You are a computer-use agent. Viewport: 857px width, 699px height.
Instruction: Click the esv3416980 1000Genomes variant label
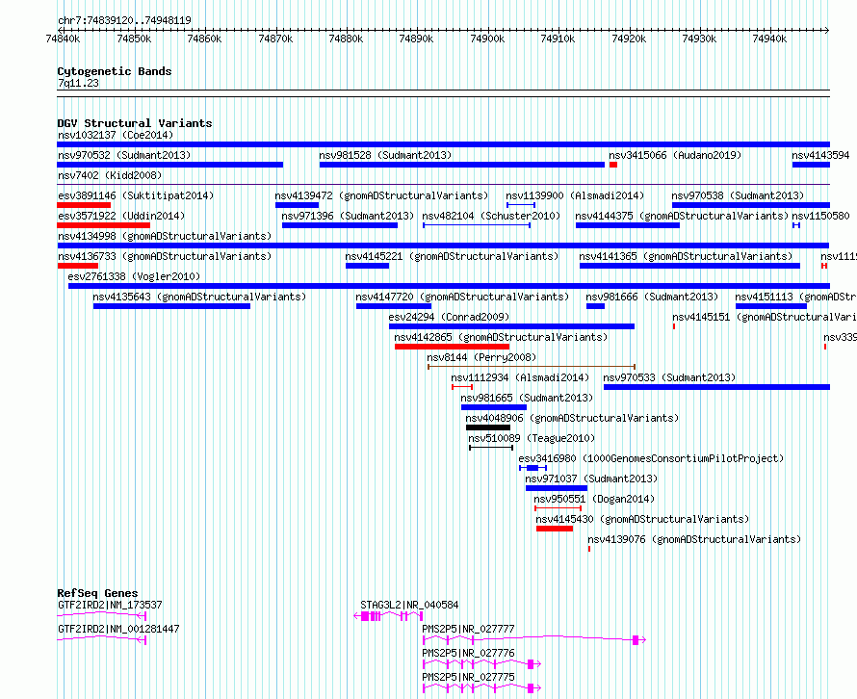click(651, 458)
